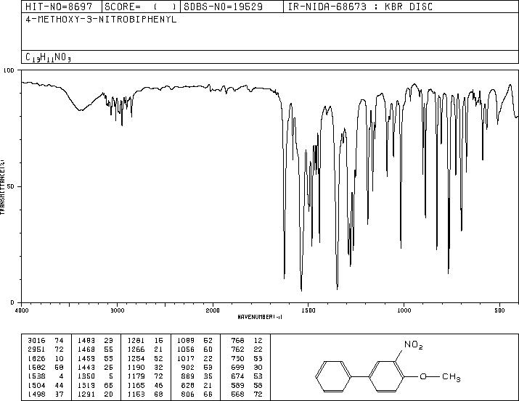Image resolution: width=519 pixels, height=401 pixels.
Task: Select the 1179 peak table entry
Action: (x=145, y=376)
